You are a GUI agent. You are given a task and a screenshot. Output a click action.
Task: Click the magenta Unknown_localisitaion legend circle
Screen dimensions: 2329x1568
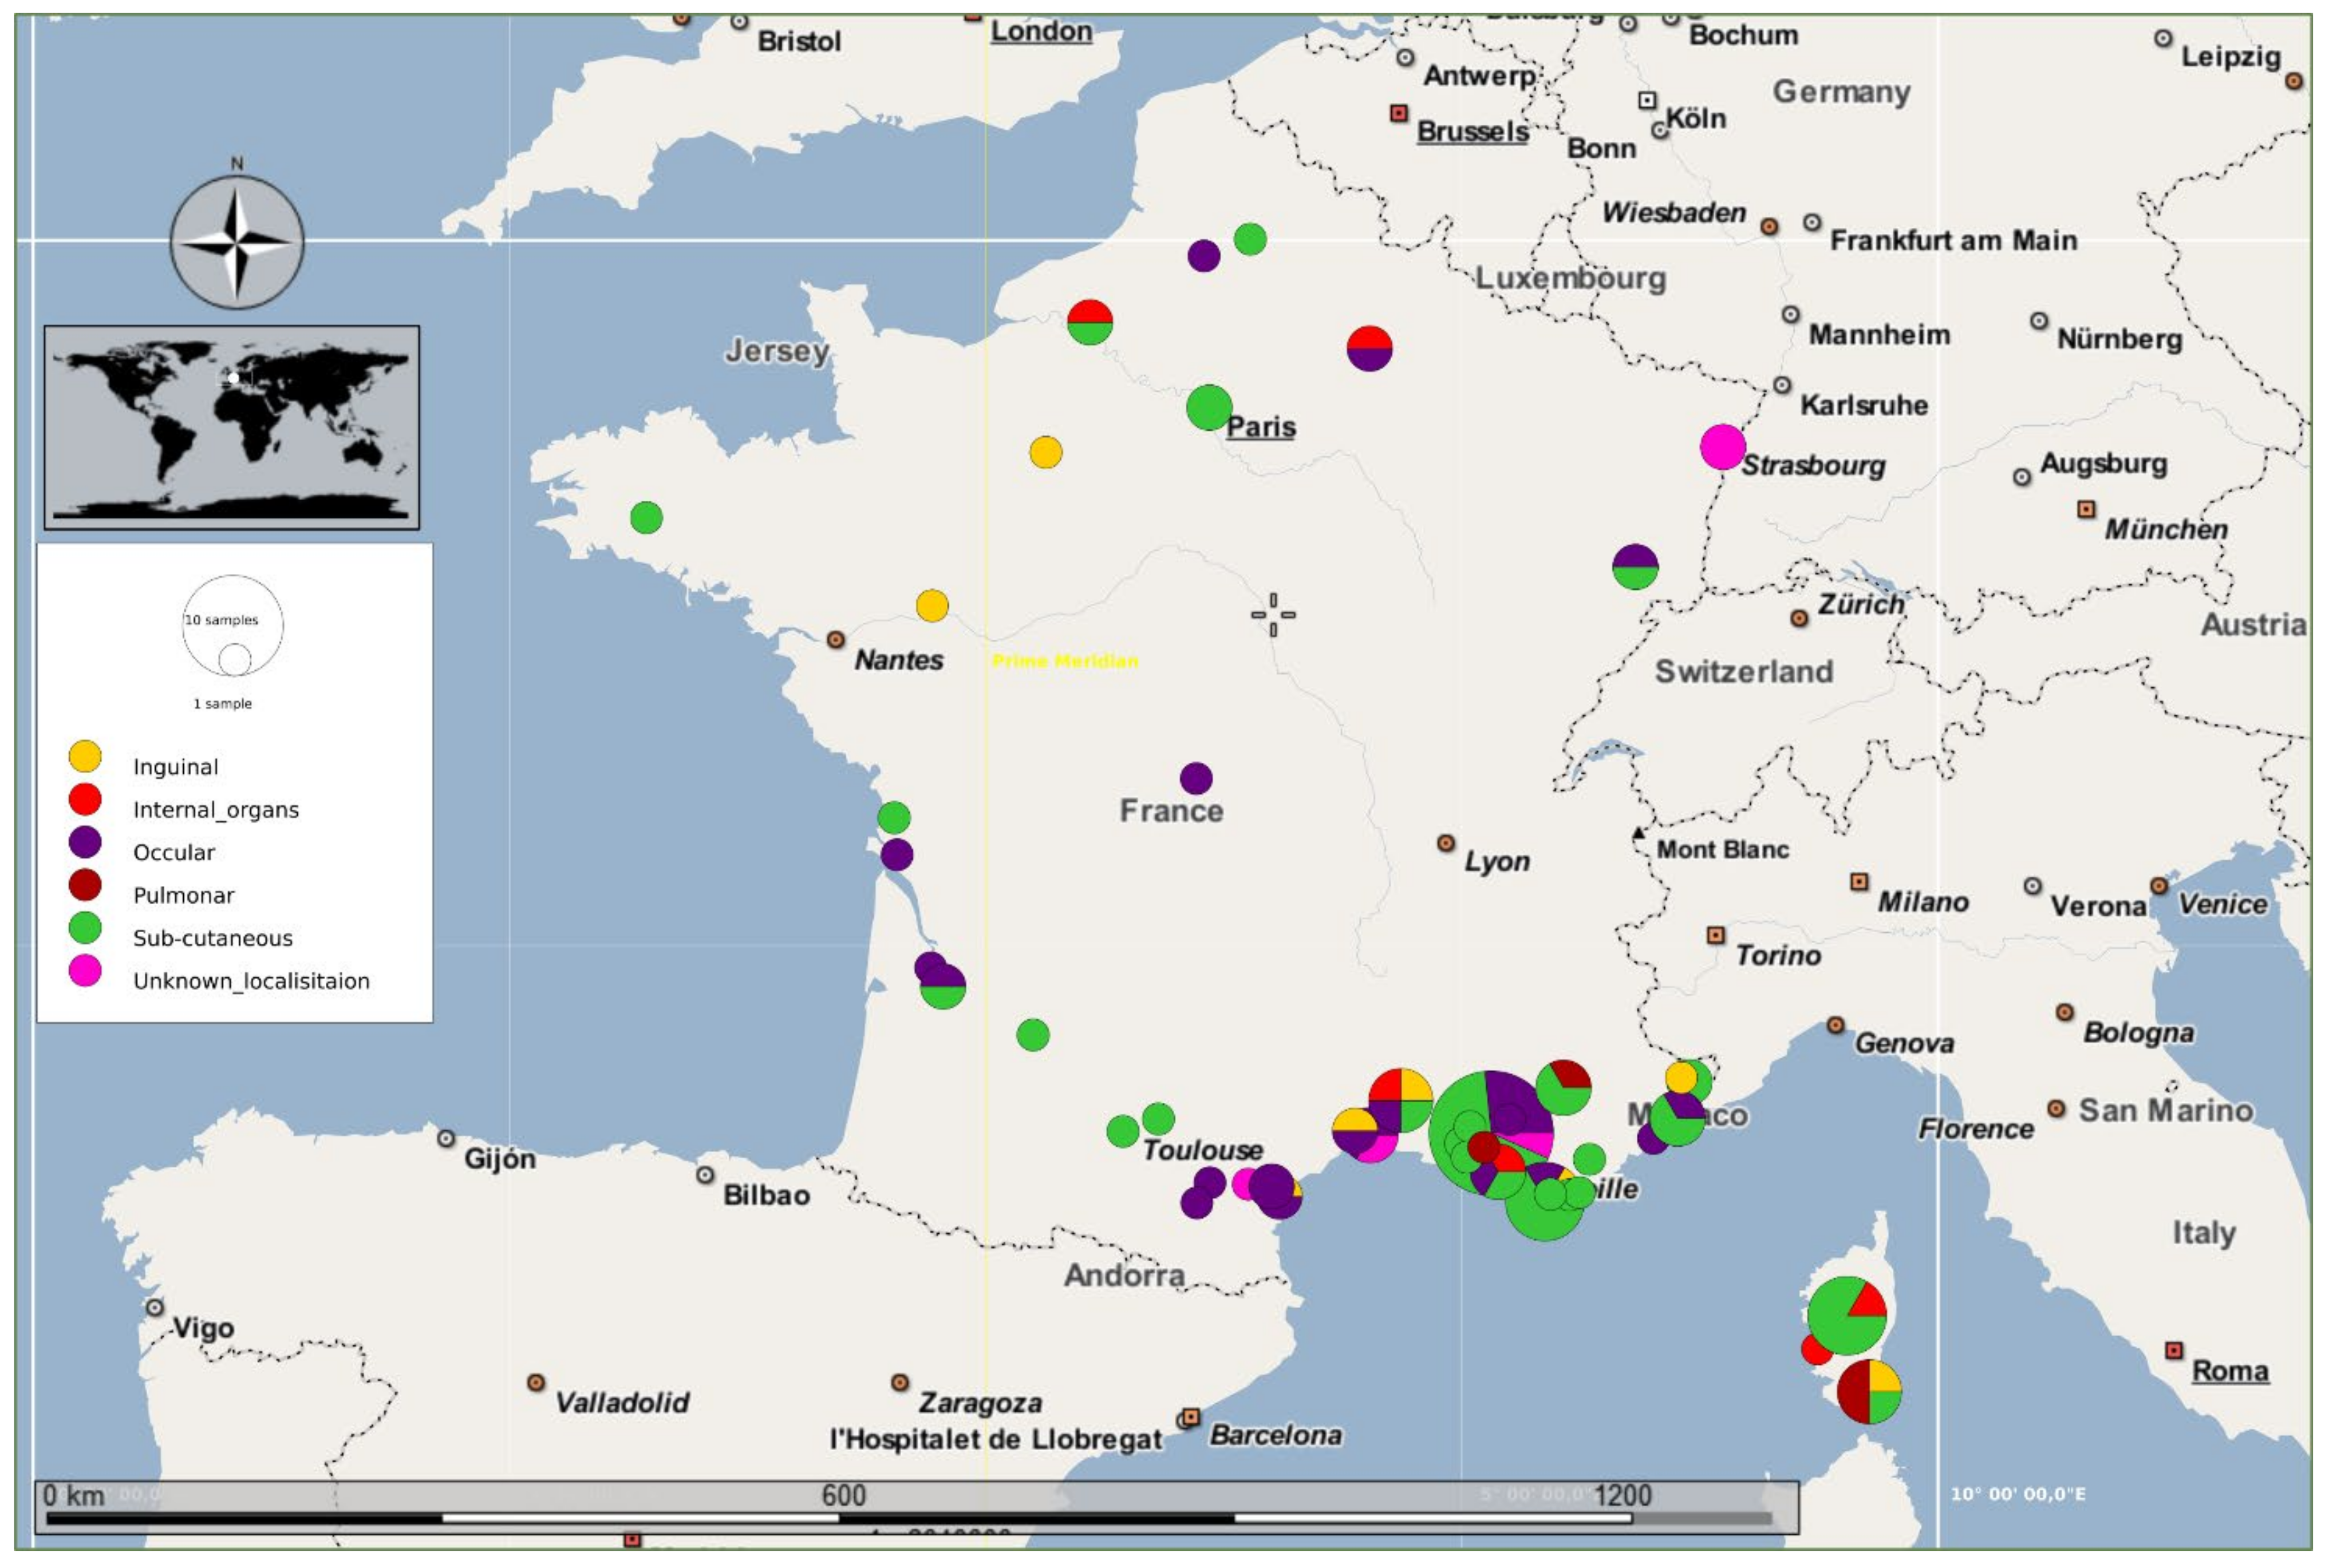click(85, 971)
